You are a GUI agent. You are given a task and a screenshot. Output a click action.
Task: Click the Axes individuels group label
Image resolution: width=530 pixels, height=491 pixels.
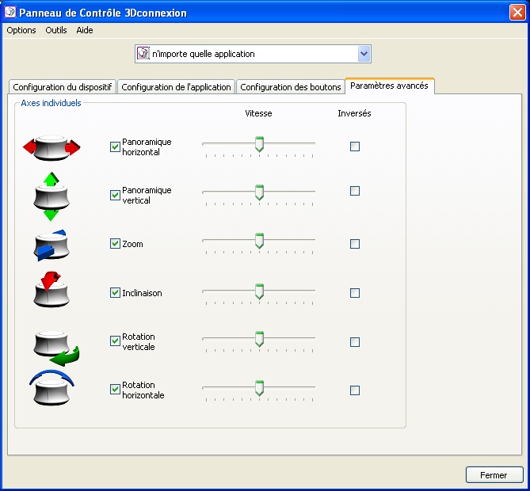click(51, 103)
